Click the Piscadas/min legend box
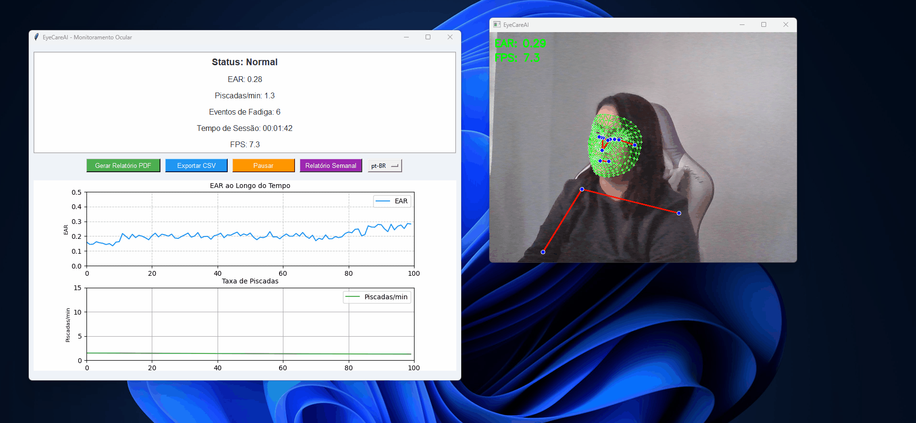The image size is (916, 423). 377,297
